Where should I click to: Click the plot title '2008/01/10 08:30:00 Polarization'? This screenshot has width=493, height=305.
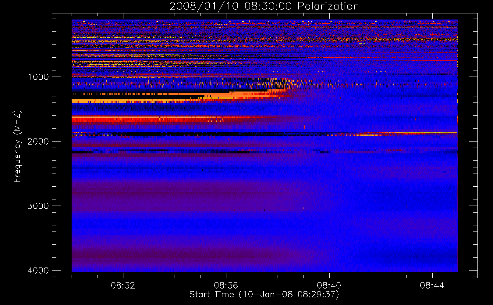264,6
